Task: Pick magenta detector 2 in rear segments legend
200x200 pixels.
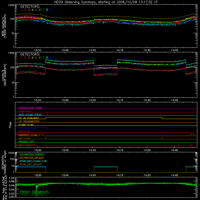Action: tap(25, 58)
